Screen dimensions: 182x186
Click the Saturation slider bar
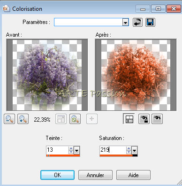tap(119, 155)
